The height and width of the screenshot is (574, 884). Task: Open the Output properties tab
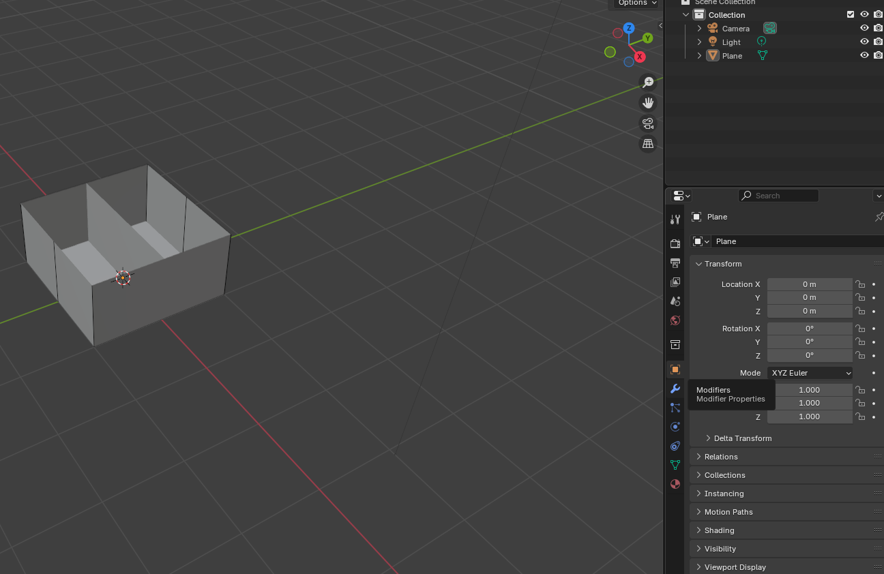coord(675,262)
